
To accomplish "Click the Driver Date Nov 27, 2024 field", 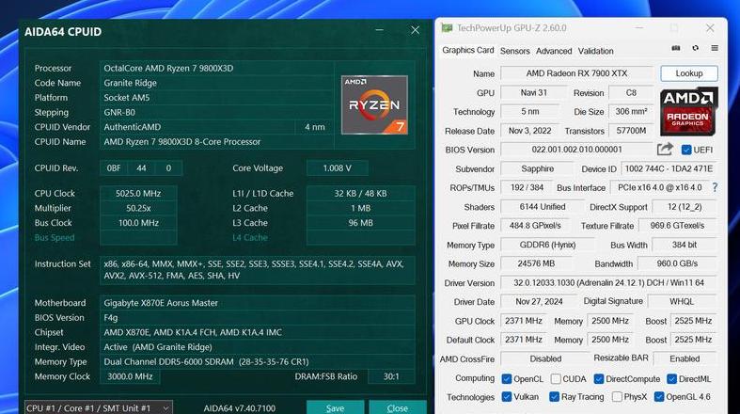I will click(539, 302).
